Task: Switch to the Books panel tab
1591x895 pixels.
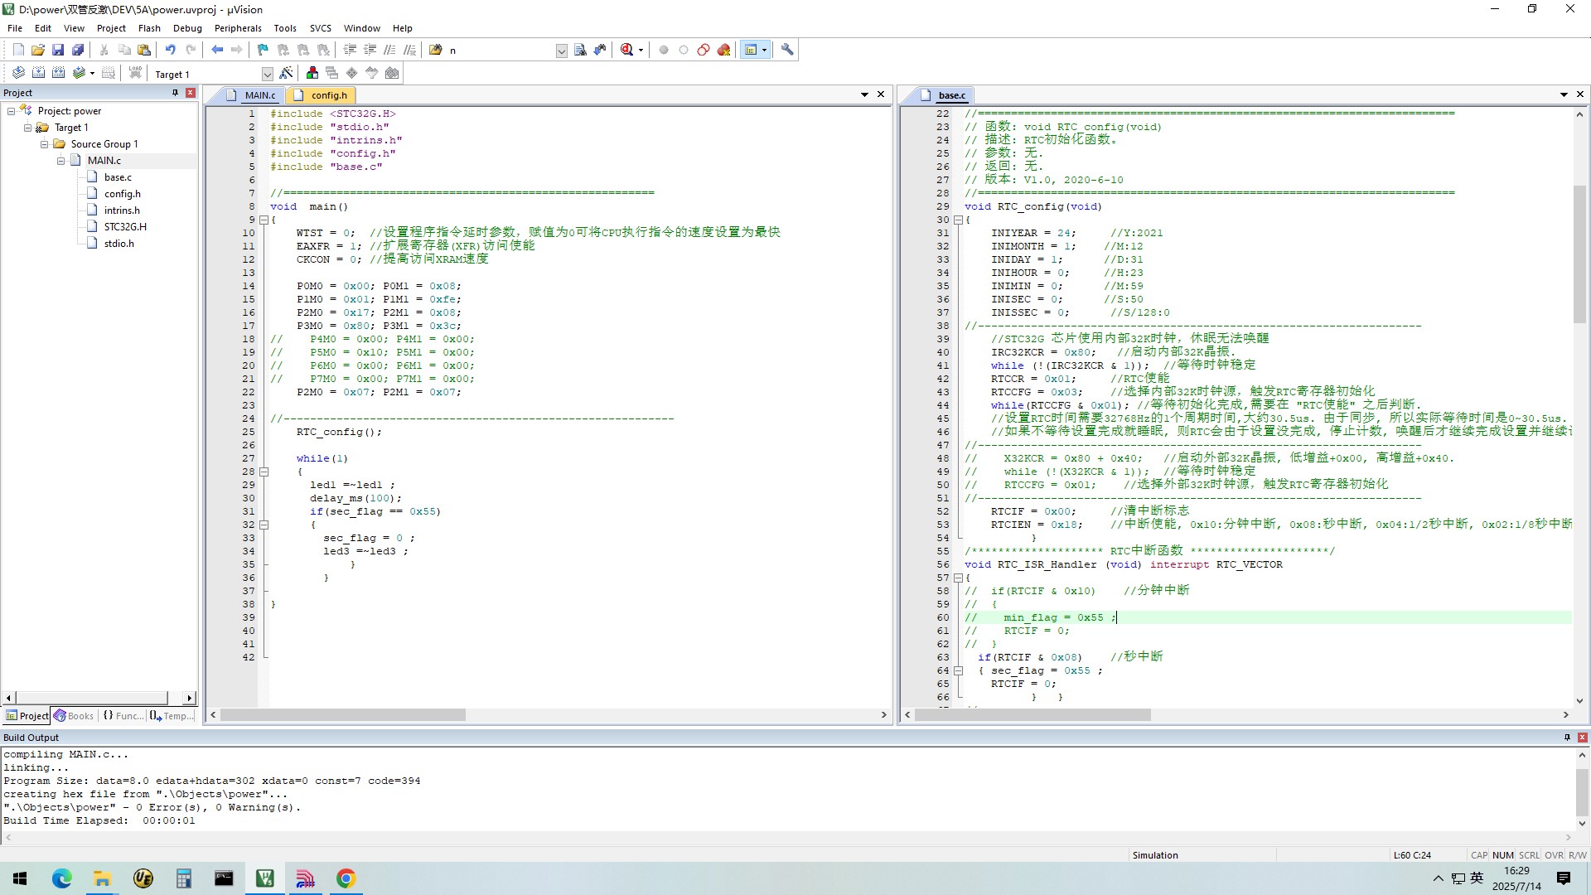Action: pos(74,716)
